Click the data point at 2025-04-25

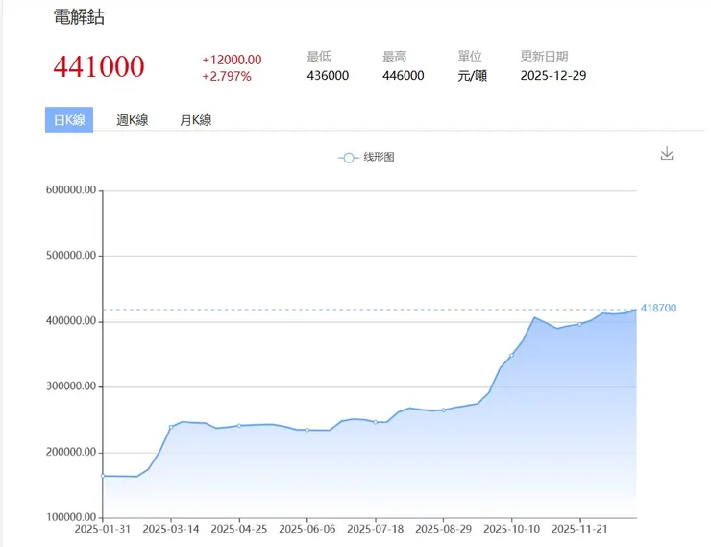coord(239,426)
